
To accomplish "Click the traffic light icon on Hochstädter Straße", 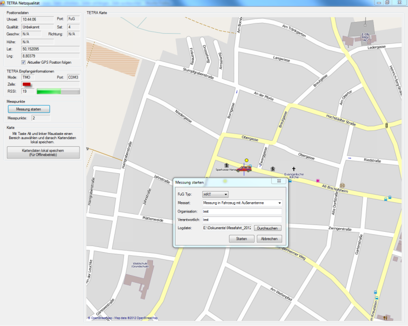I will pyautogui.click(x=387, y=125).
